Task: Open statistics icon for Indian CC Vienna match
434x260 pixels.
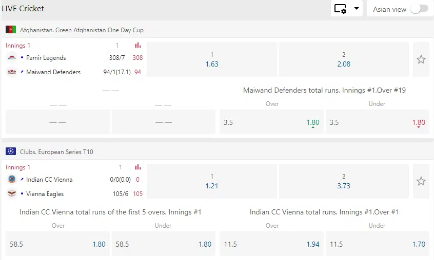Action: [x=137, y=167]
